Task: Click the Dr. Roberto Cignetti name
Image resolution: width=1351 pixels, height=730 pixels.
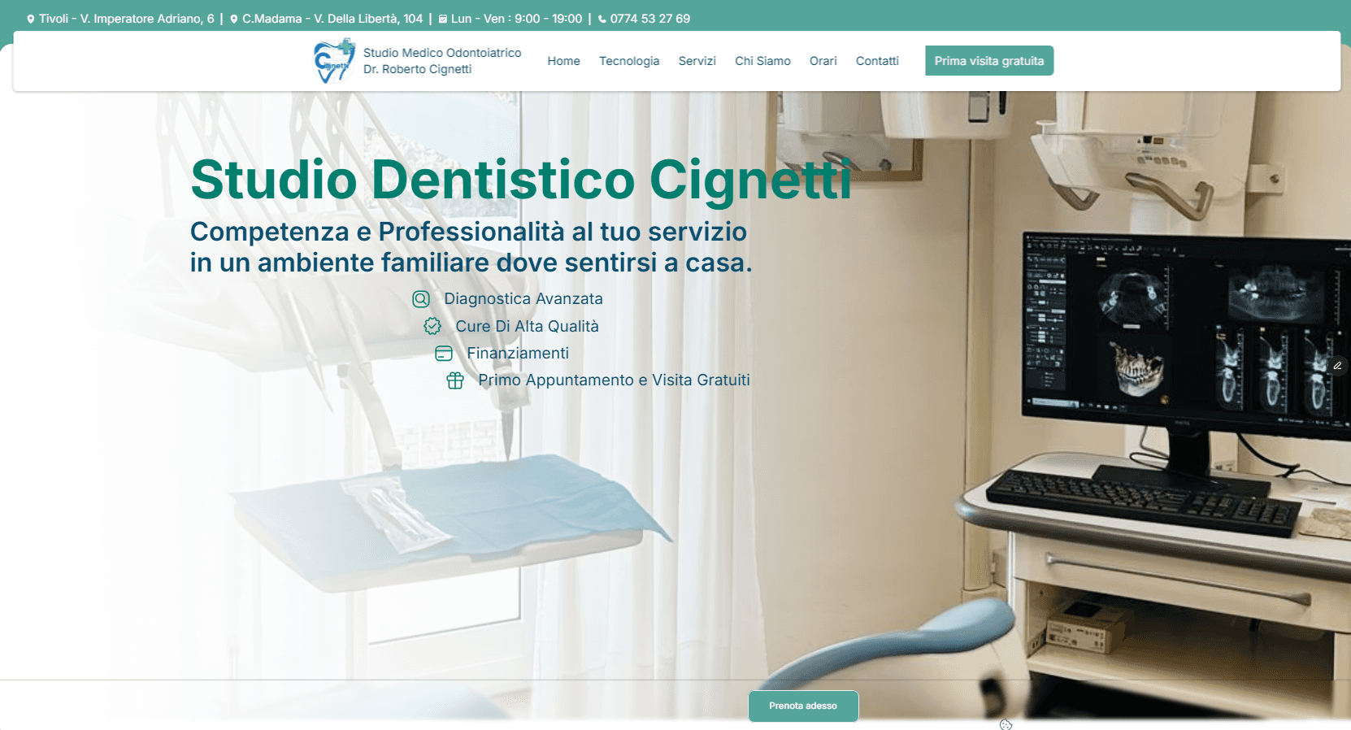Action: tap(417, 69)
